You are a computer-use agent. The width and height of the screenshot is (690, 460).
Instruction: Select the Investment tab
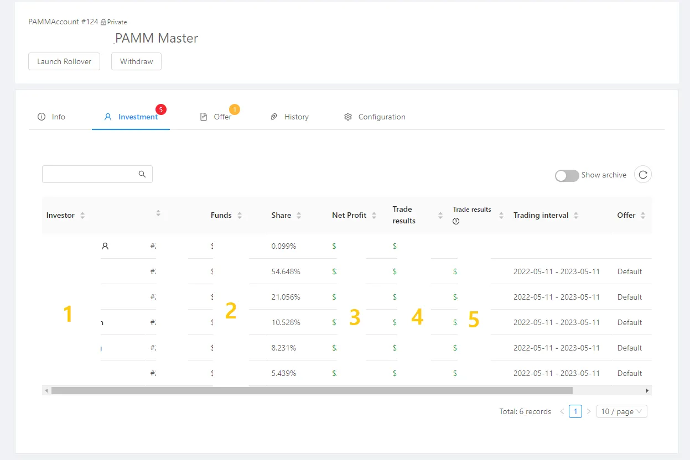click(131, 117)
